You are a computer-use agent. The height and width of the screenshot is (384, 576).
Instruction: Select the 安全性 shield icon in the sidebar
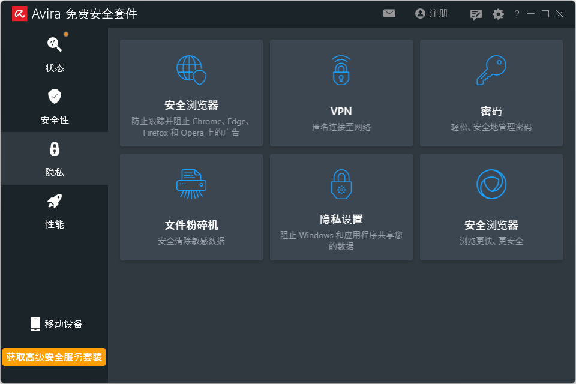[x=55, y=97]
